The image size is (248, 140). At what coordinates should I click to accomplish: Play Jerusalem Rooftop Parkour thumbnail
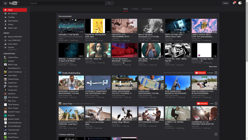click(71, 113)
